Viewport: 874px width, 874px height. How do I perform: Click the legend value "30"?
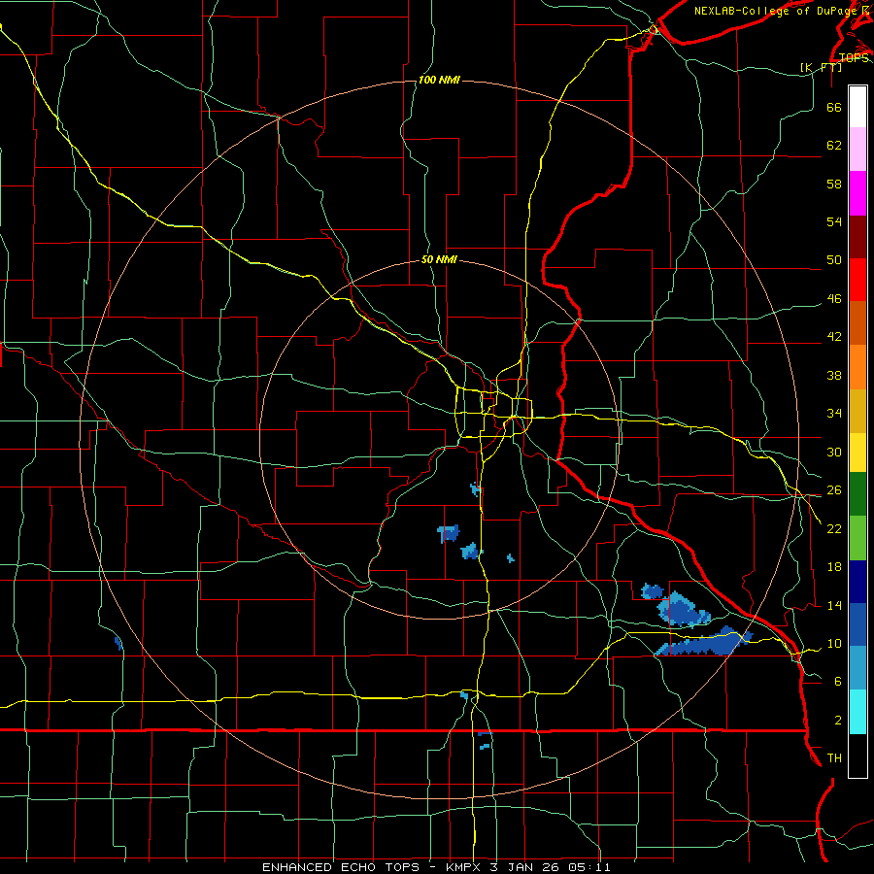[834, 452]
